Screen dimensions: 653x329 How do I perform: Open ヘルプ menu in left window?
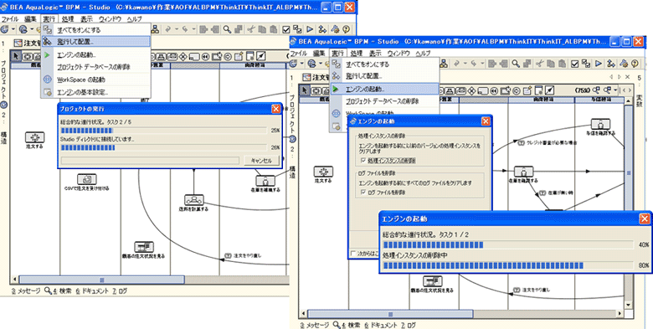pos(135,19)
